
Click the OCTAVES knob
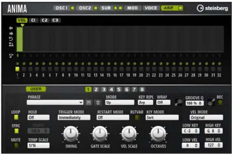coord(158,134)
